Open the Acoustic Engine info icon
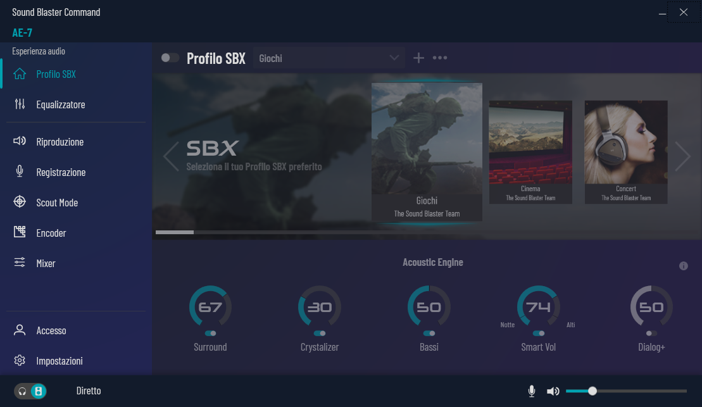 click(683, 266)
